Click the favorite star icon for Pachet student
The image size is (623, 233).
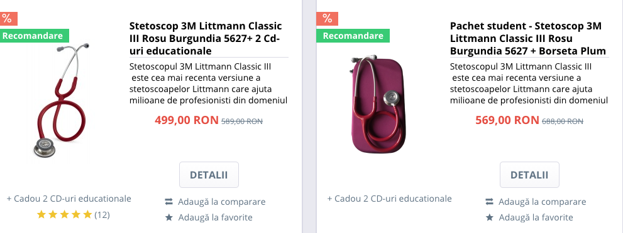(x=490, y=217)
